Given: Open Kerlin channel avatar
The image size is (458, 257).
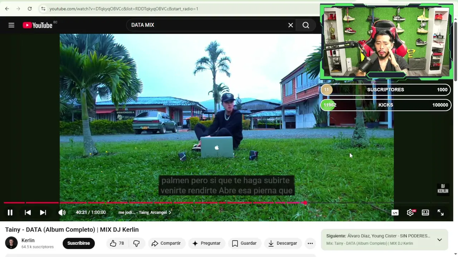Looking at the screenshot, I should click(x=11, y=243).
